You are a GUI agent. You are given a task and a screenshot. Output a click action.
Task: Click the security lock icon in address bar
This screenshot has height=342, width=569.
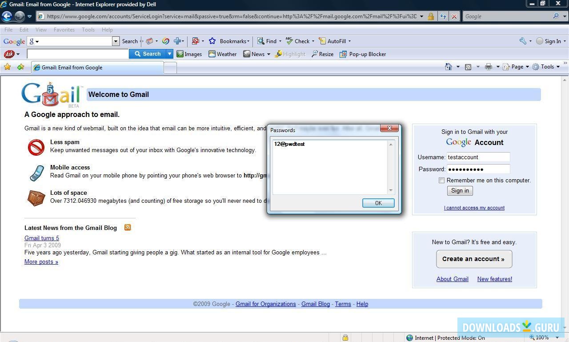tap(430, 16)
